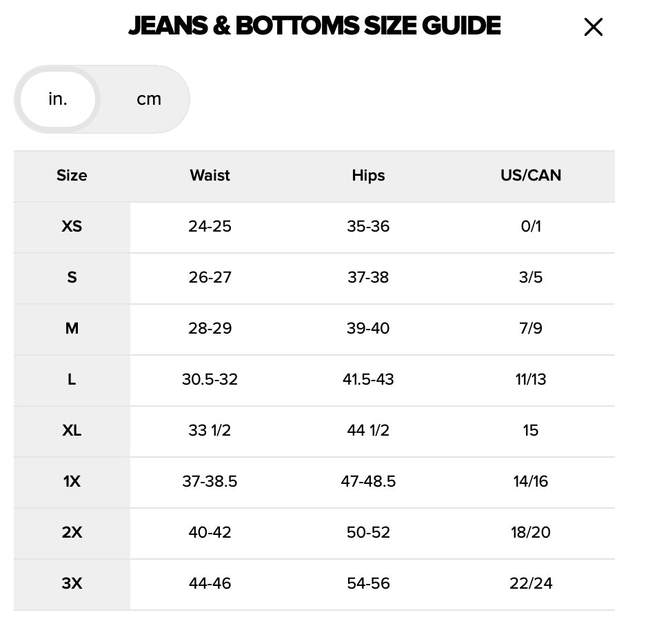Close the size guide with the X icon
This screenshot has height=628, width=659.
click(593, 28)
